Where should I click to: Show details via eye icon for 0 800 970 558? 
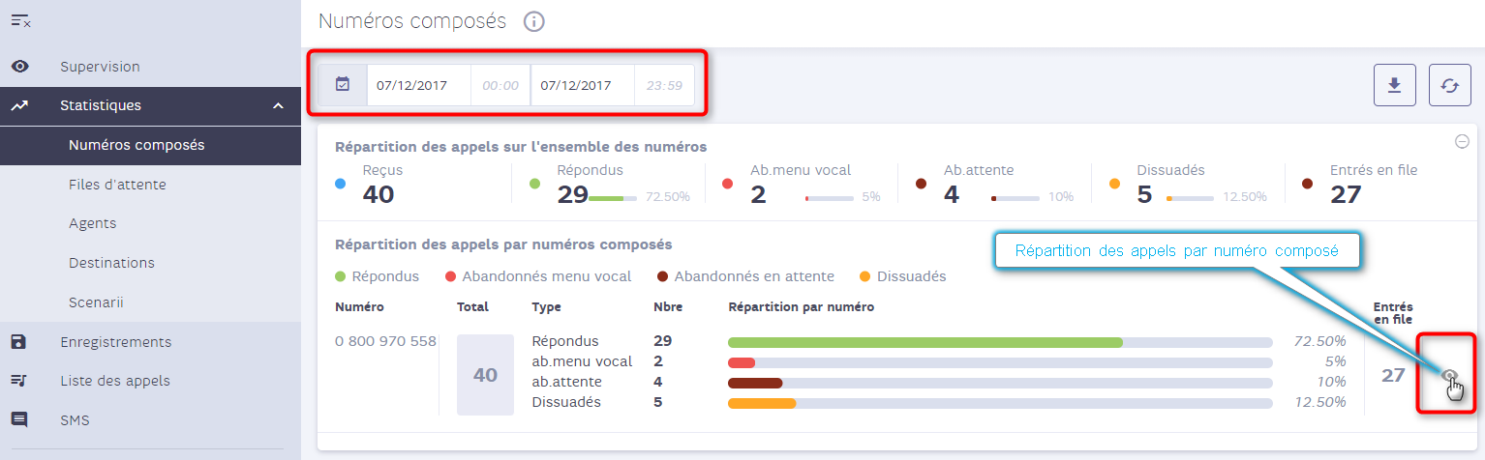1449,375
